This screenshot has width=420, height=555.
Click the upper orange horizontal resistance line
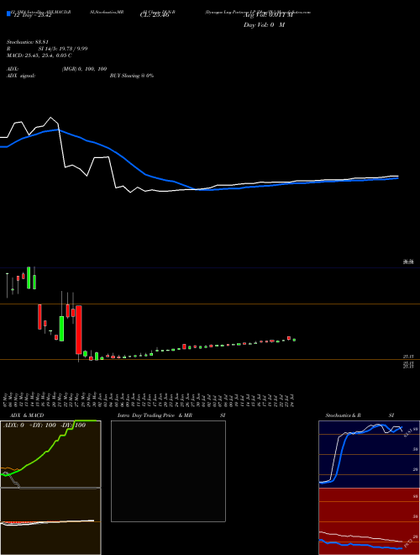[x=210, y=304]
